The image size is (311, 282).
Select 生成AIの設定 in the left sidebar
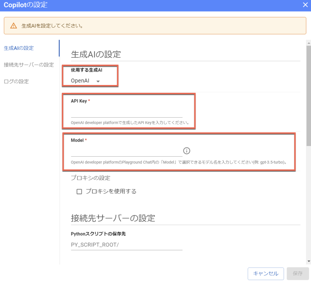coord(19,48)
